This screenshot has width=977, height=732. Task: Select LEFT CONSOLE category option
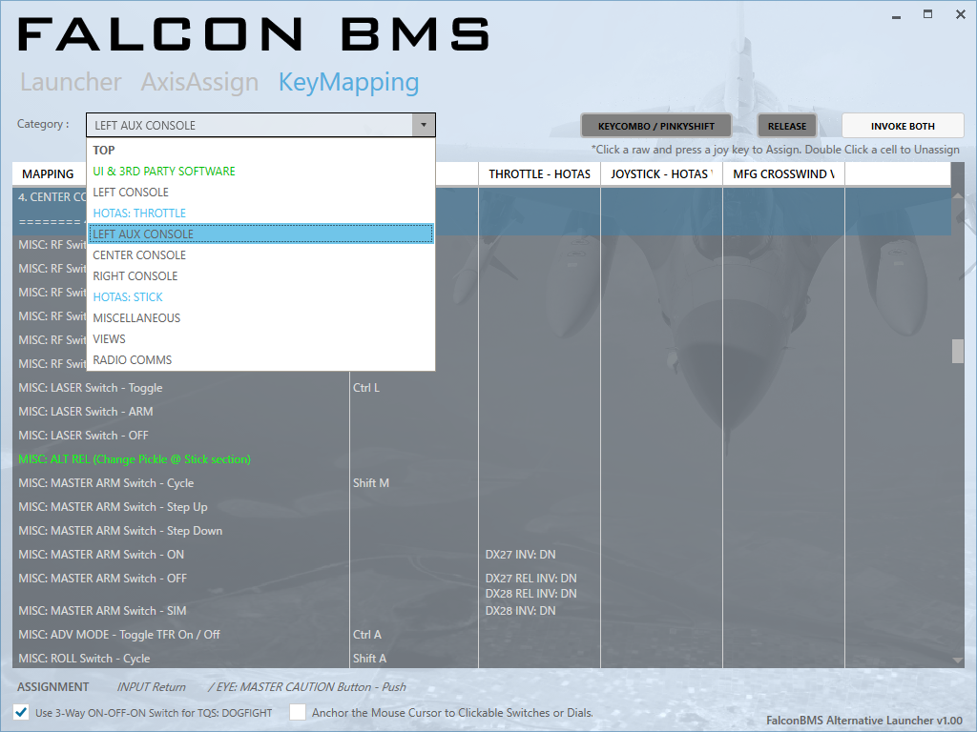pyautogui.click(x=260, y=193)
